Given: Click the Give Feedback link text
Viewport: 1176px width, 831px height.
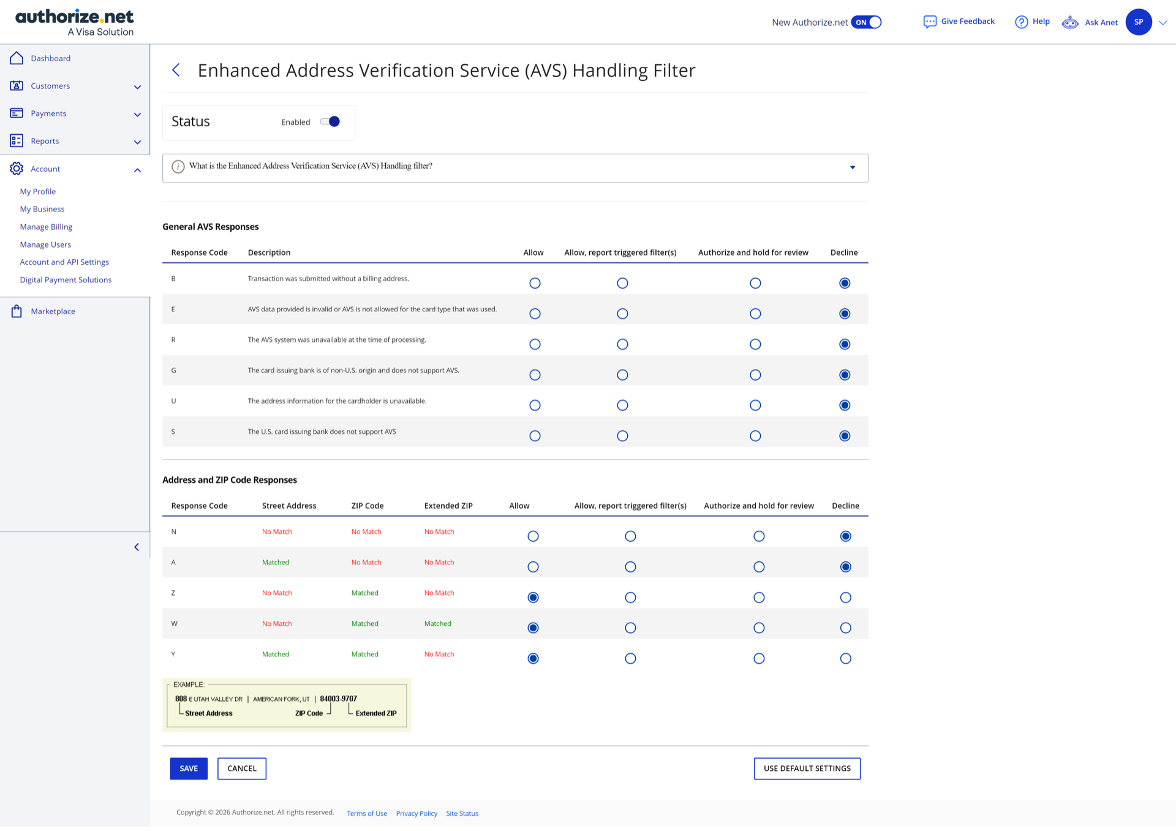Looking at the screenshot, I should [x=968, y=21].
